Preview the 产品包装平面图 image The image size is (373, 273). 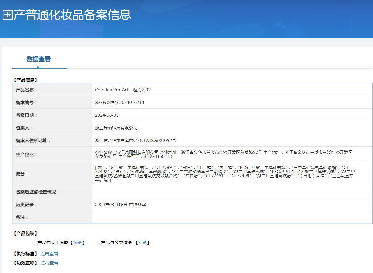click(x=78, y=243)
